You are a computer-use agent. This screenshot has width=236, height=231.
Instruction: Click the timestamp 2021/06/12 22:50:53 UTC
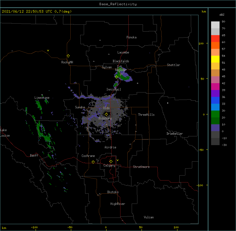point(27,12)
